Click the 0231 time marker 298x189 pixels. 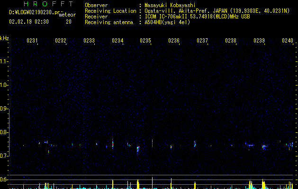click(x=32, y=40)
